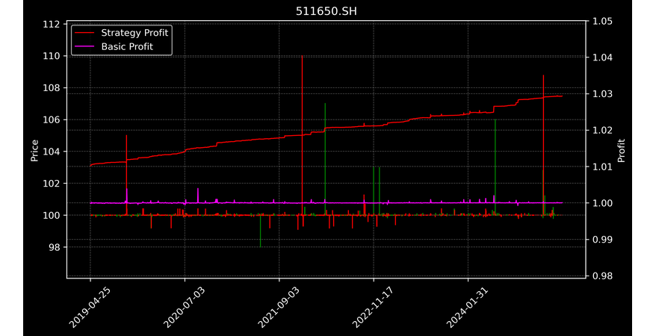This screenshot has width=656, height=336.
Task: Click the 0.98 profit tick label
Action: pos(602,276)
